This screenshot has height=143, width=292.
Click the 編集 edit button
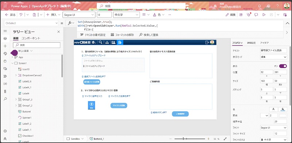coord(231,15)
